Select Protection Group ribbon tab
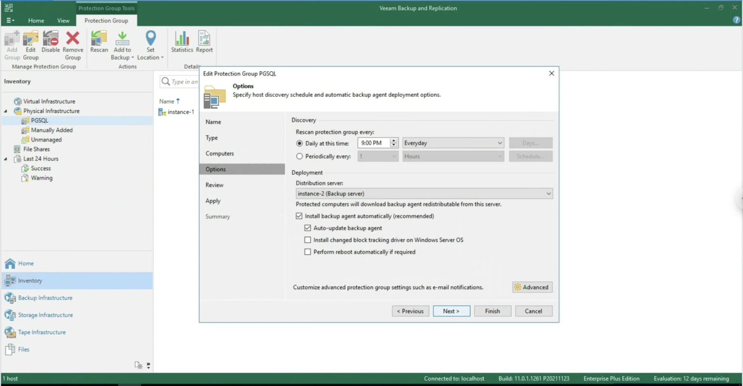 [x=106, y=20]
